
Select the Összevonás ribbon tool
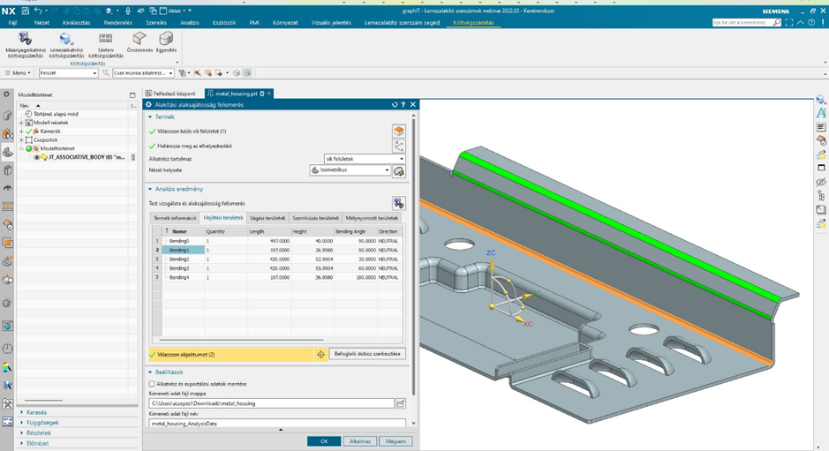(x=139, y=39)
